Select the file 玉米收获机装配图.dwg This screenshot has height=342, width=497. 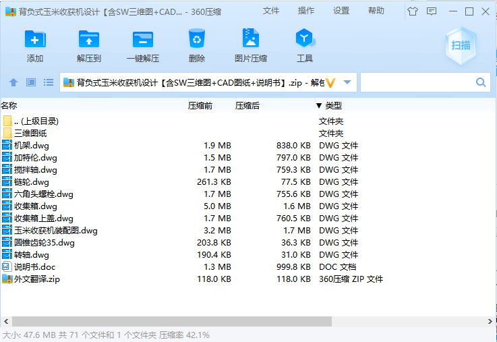click(56, 231)
